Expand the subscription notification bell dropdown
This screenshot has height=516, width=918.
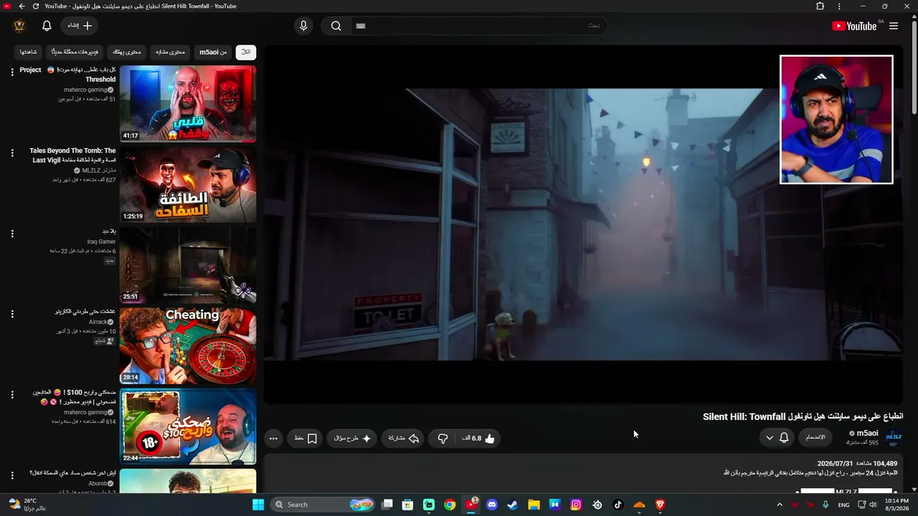pos(777,438)
